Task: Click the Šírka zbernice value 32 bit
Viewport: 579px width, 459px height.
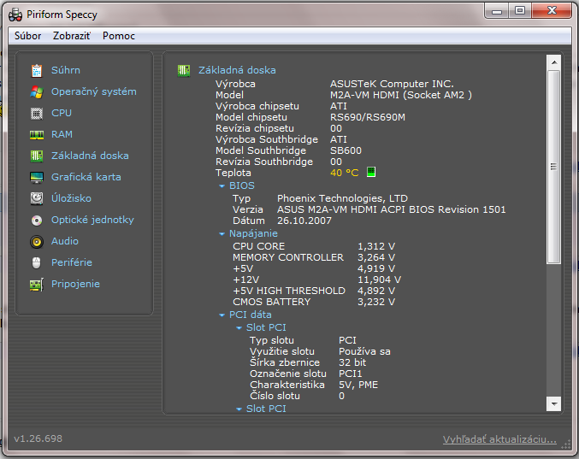Action: coord(352,362)
